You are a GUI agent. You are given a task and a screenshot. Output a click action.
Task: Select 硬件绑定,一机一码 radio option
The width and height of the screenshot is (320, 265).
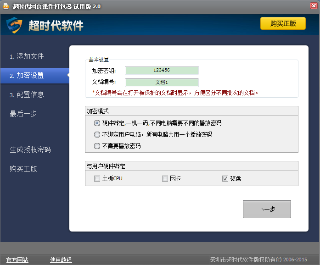click(97, 123)
